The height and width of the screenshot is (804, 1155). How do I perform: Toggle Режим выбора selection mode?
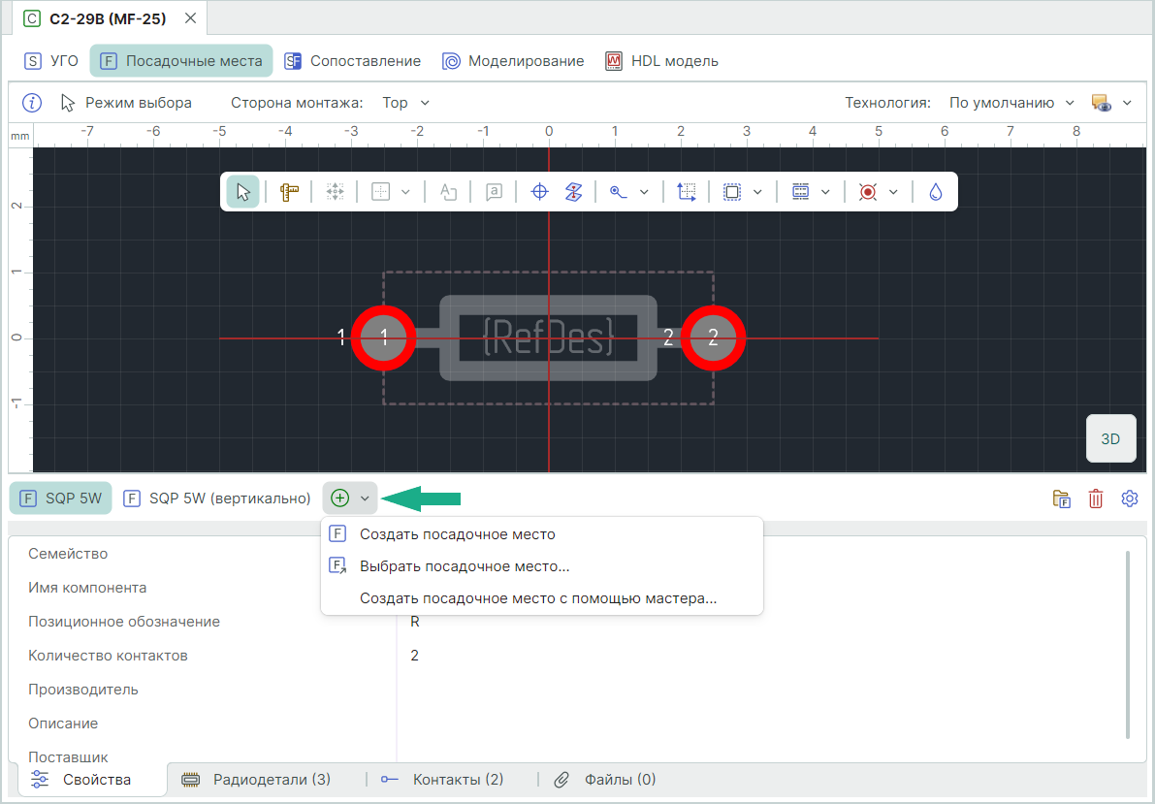(x=126, y=103)
